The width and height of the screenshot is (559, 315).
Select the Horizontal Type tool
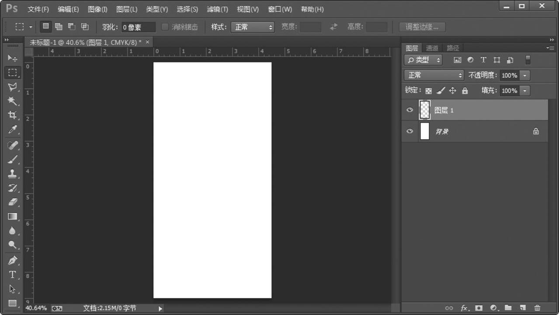[x=13, y=275]
